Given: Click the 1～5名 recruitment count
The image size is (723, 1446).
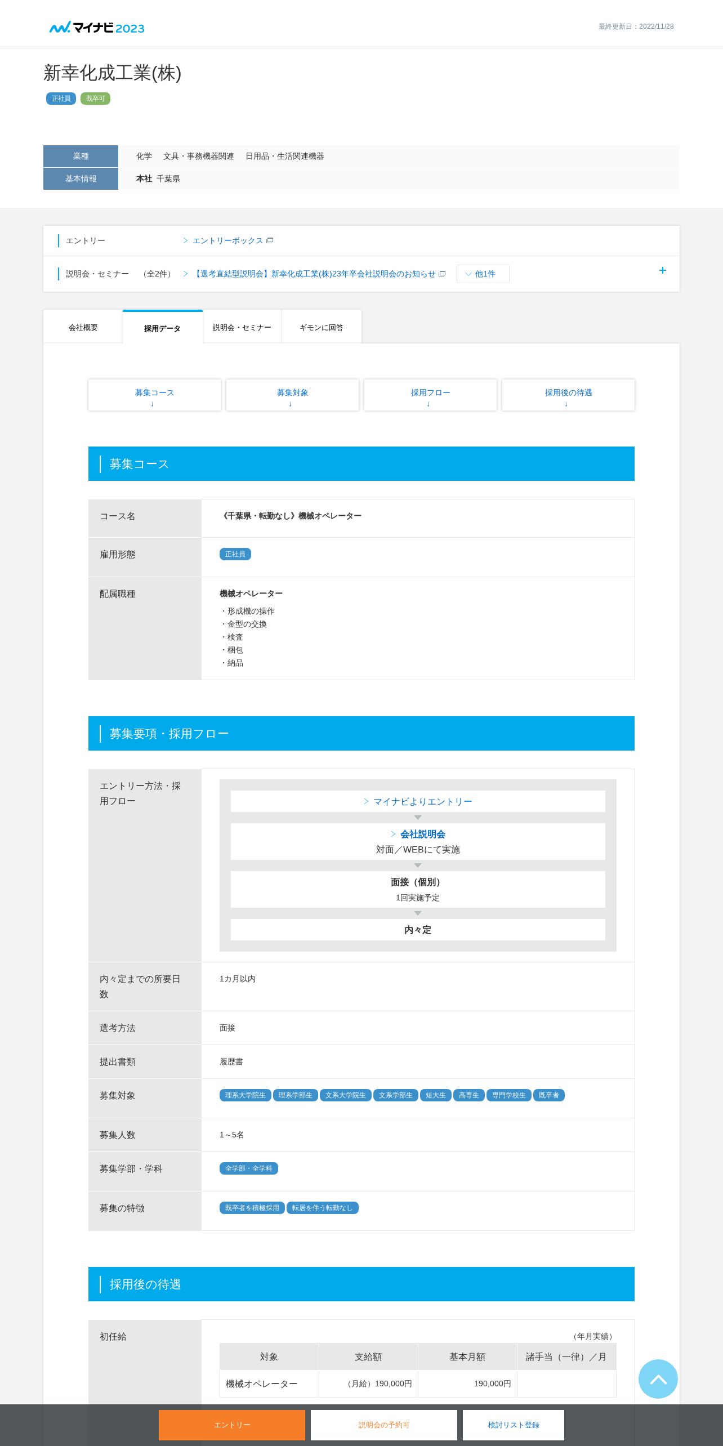Looking at the screenshot, I should pyautogui.click(x=232, y=1135).
